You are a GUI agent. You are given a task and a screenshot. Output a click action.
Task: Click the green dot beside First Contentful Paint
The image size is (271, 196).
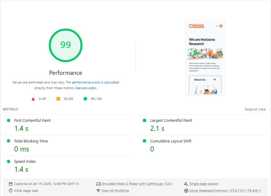[8, 120]
